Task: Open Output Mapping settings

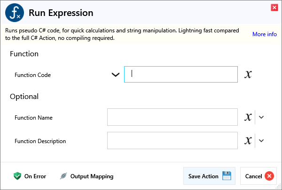Action: tap(92, 176)
